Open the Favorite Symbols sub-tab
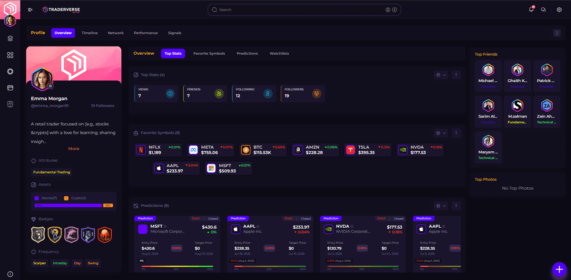This screenshot has width=571, height=280. 209,53
